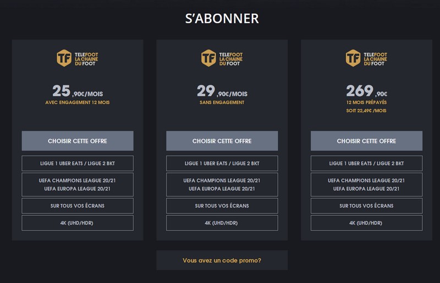The height and width of the screenshot is (283, 440).
Task: Select UEFA Champions League box in first plan
Action: [x=78, y=184]
